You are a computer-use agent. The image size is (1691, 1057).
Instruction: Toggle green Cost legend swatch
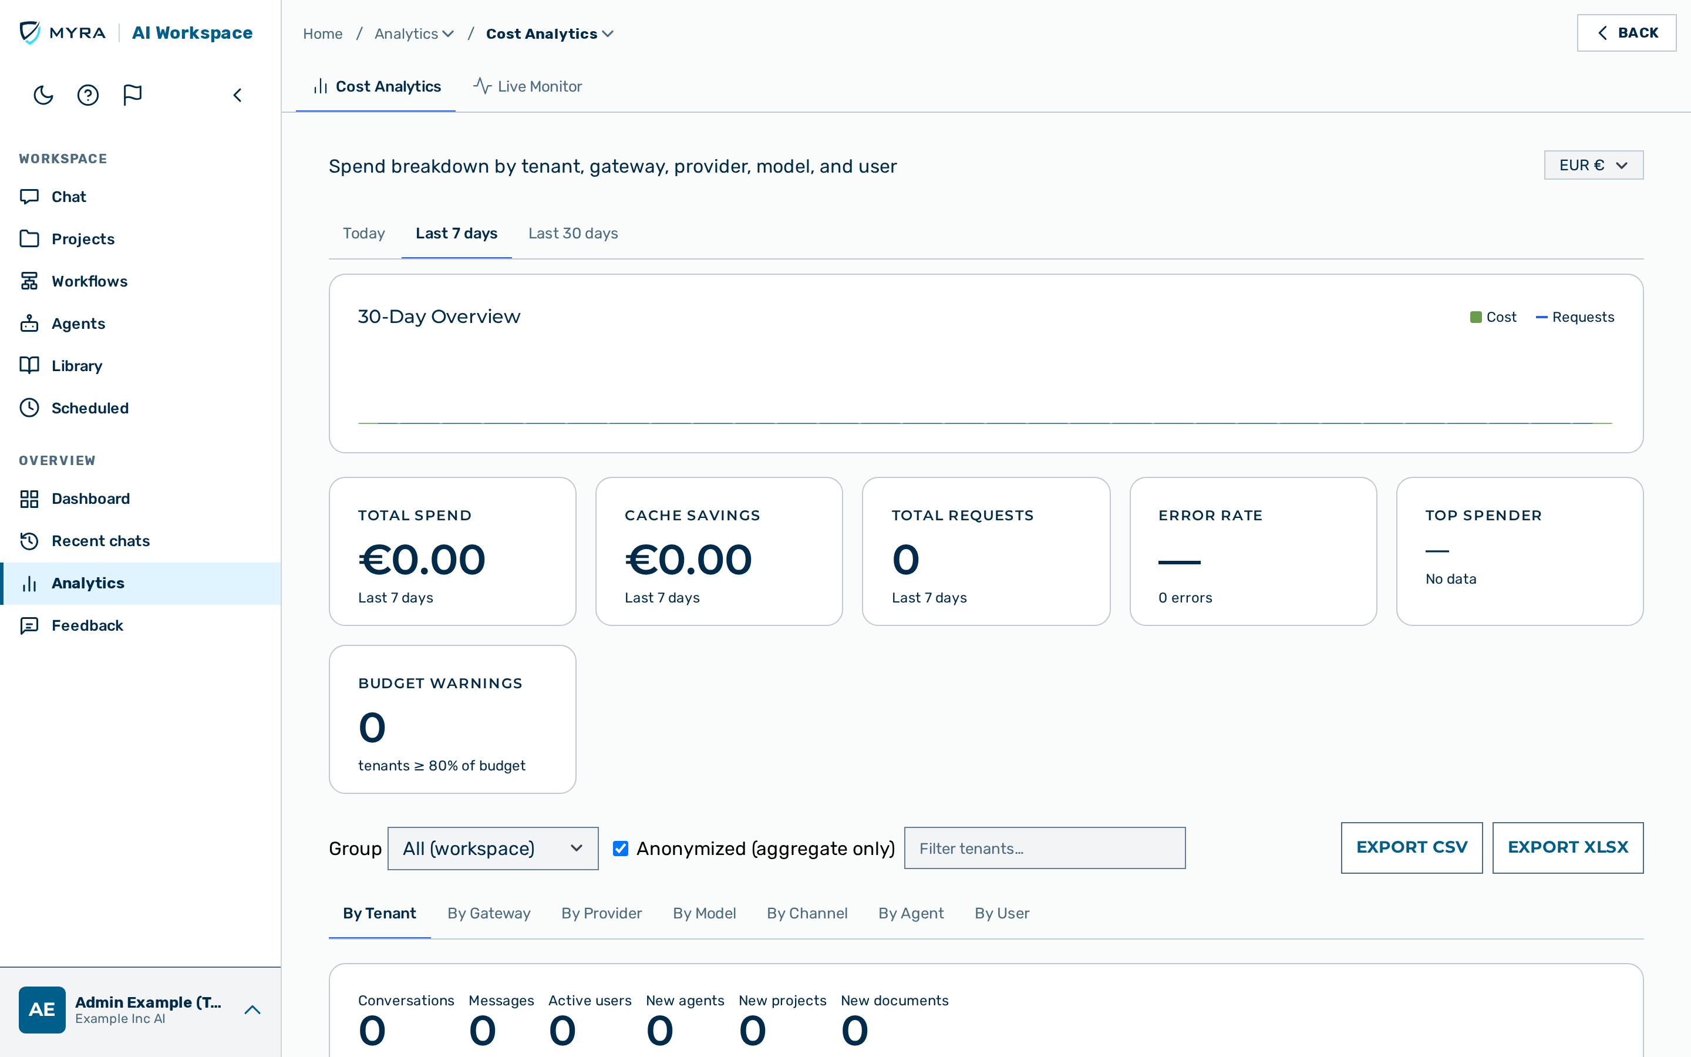[1476, 317]
